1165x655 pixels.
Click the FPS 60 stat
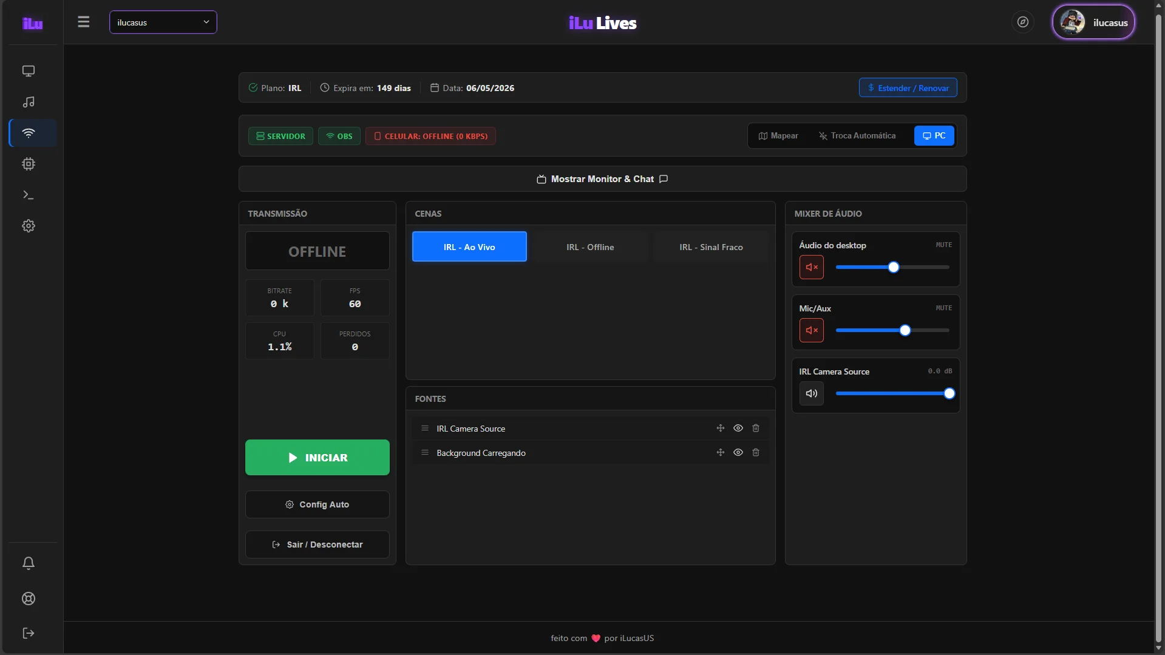pos(355,298)
